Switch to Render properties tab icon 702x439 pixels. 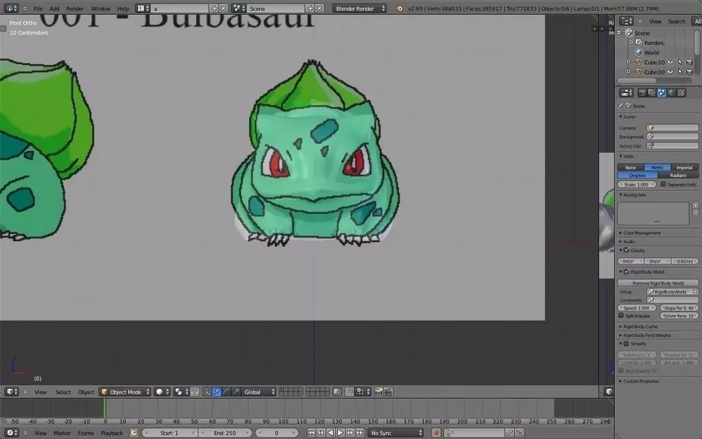click(x=642, y=93)
